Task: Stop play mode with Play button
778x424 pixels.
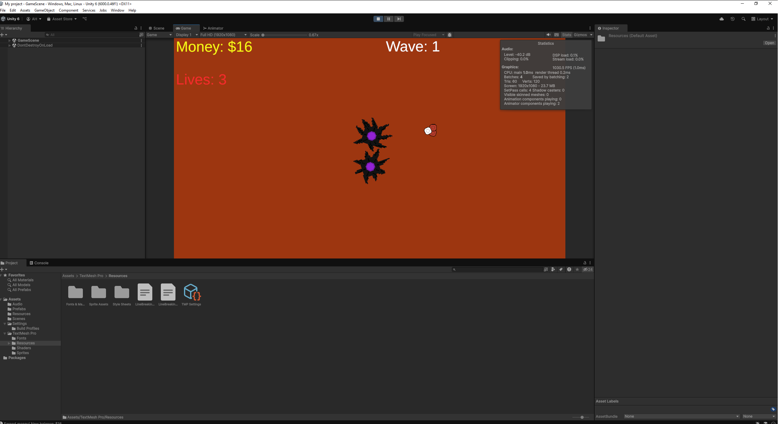Action: pyautogui.click(x=378, y=19)
